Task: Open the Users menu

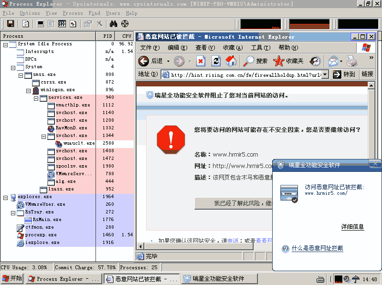Action: click(x=113, y=13)
